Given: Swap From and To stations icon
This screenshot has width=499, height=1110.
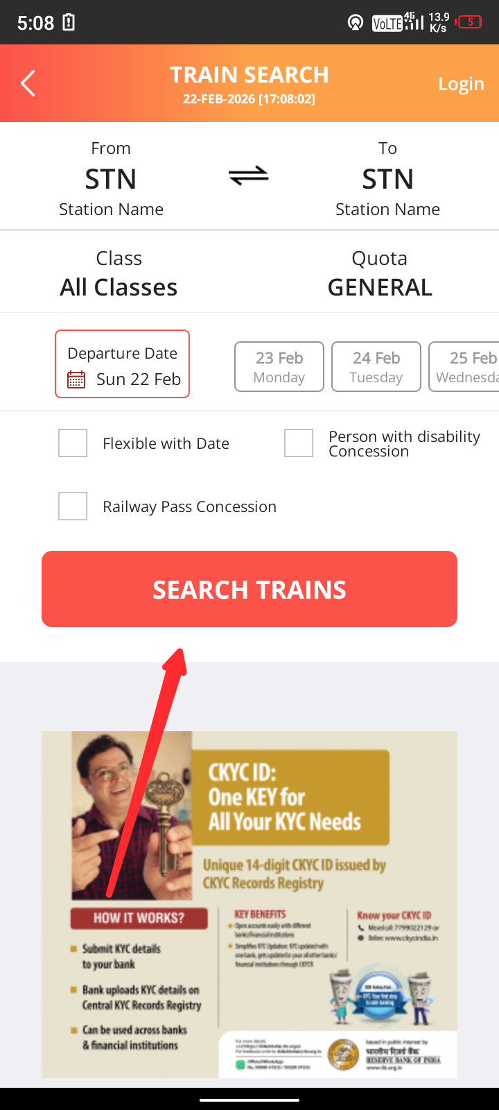Looking at the screenshot, I should pos(249,176).
